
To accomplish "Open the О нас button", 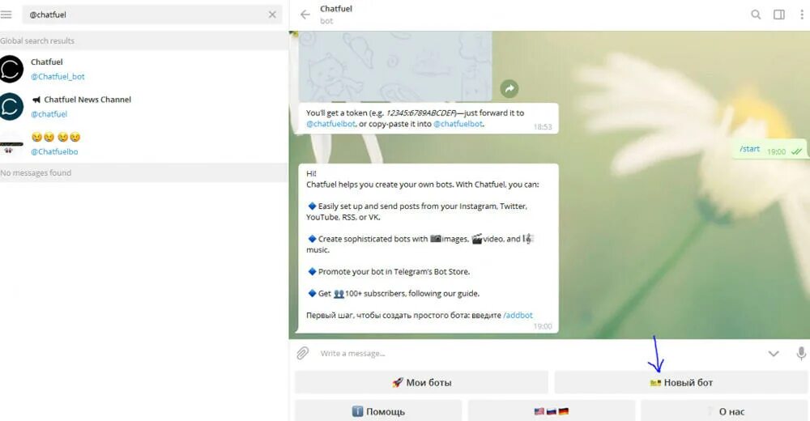I will coord(724,411).
